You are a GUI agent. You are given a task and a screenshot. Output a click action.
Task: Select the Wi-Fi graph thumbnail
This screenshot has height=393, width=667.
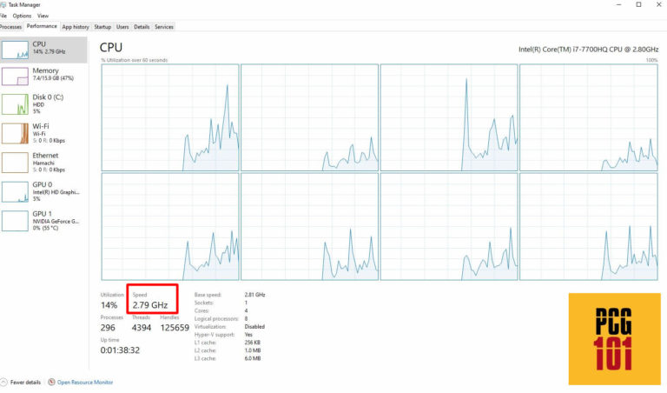tap(16, 133)
